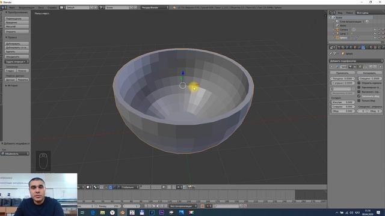Open the outliner Поиск menu
The image size is (385, 216).
pyautogui.click(x=349, y=13)
